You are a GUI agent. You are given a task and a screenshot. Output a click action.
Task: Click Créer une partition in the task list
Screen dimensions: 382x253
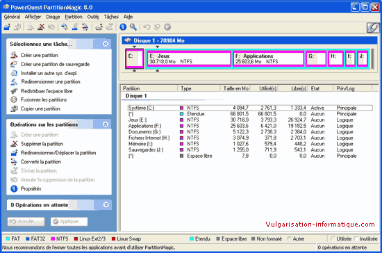click(39, 55)
